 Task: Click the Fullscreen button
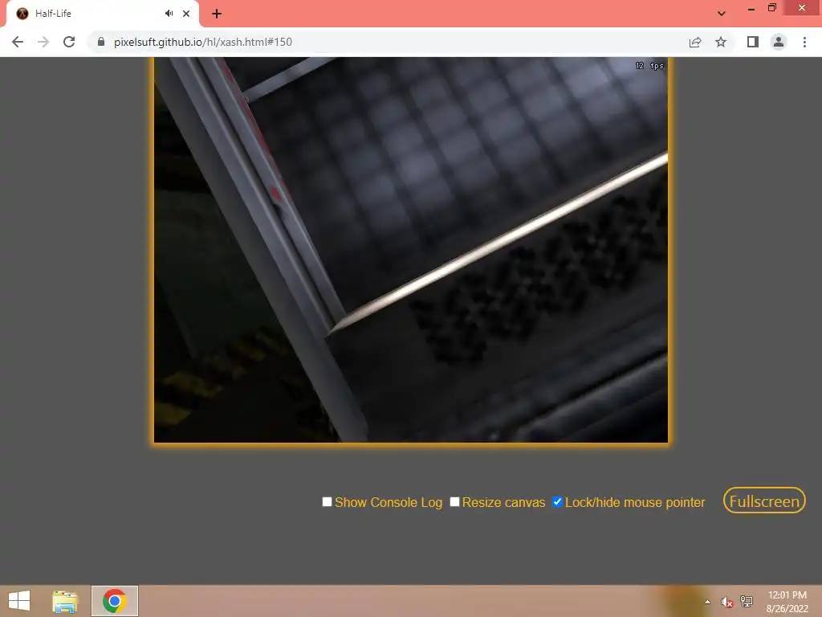pyautogui.click(x=764, y=501)
